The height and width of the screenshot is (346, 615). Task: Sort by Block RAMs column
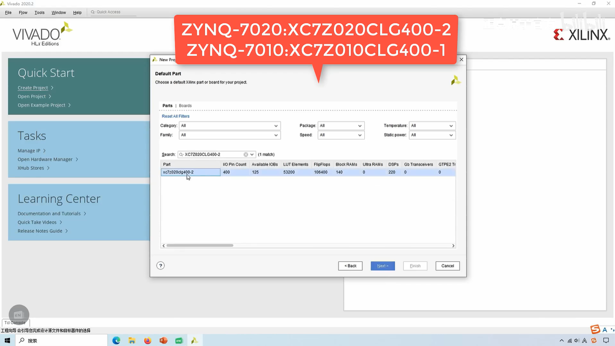[x=346, y=164]
